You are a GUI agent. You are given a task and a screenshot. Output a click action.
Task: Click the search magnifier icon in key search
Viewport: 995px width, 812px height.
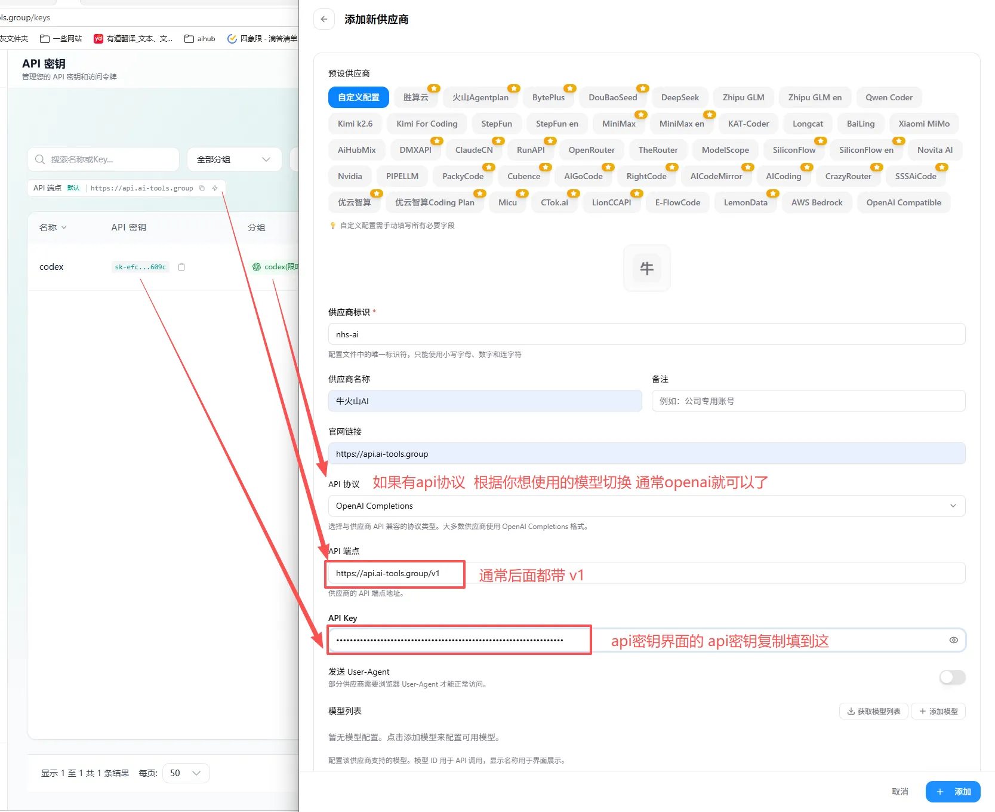(x=40, y=159)
